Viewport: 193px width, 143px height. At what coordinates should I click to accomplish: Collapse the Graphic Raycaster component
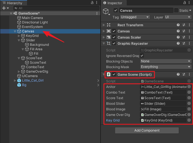[104, 44]
